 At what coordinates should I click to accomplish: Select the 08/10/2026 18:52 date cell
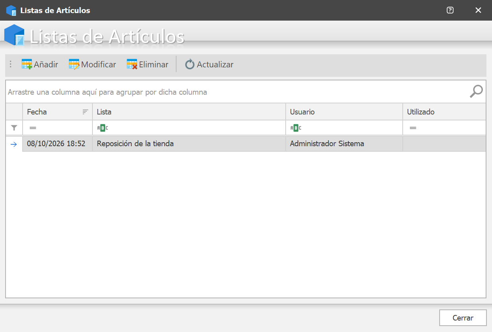tap(58, 144)
